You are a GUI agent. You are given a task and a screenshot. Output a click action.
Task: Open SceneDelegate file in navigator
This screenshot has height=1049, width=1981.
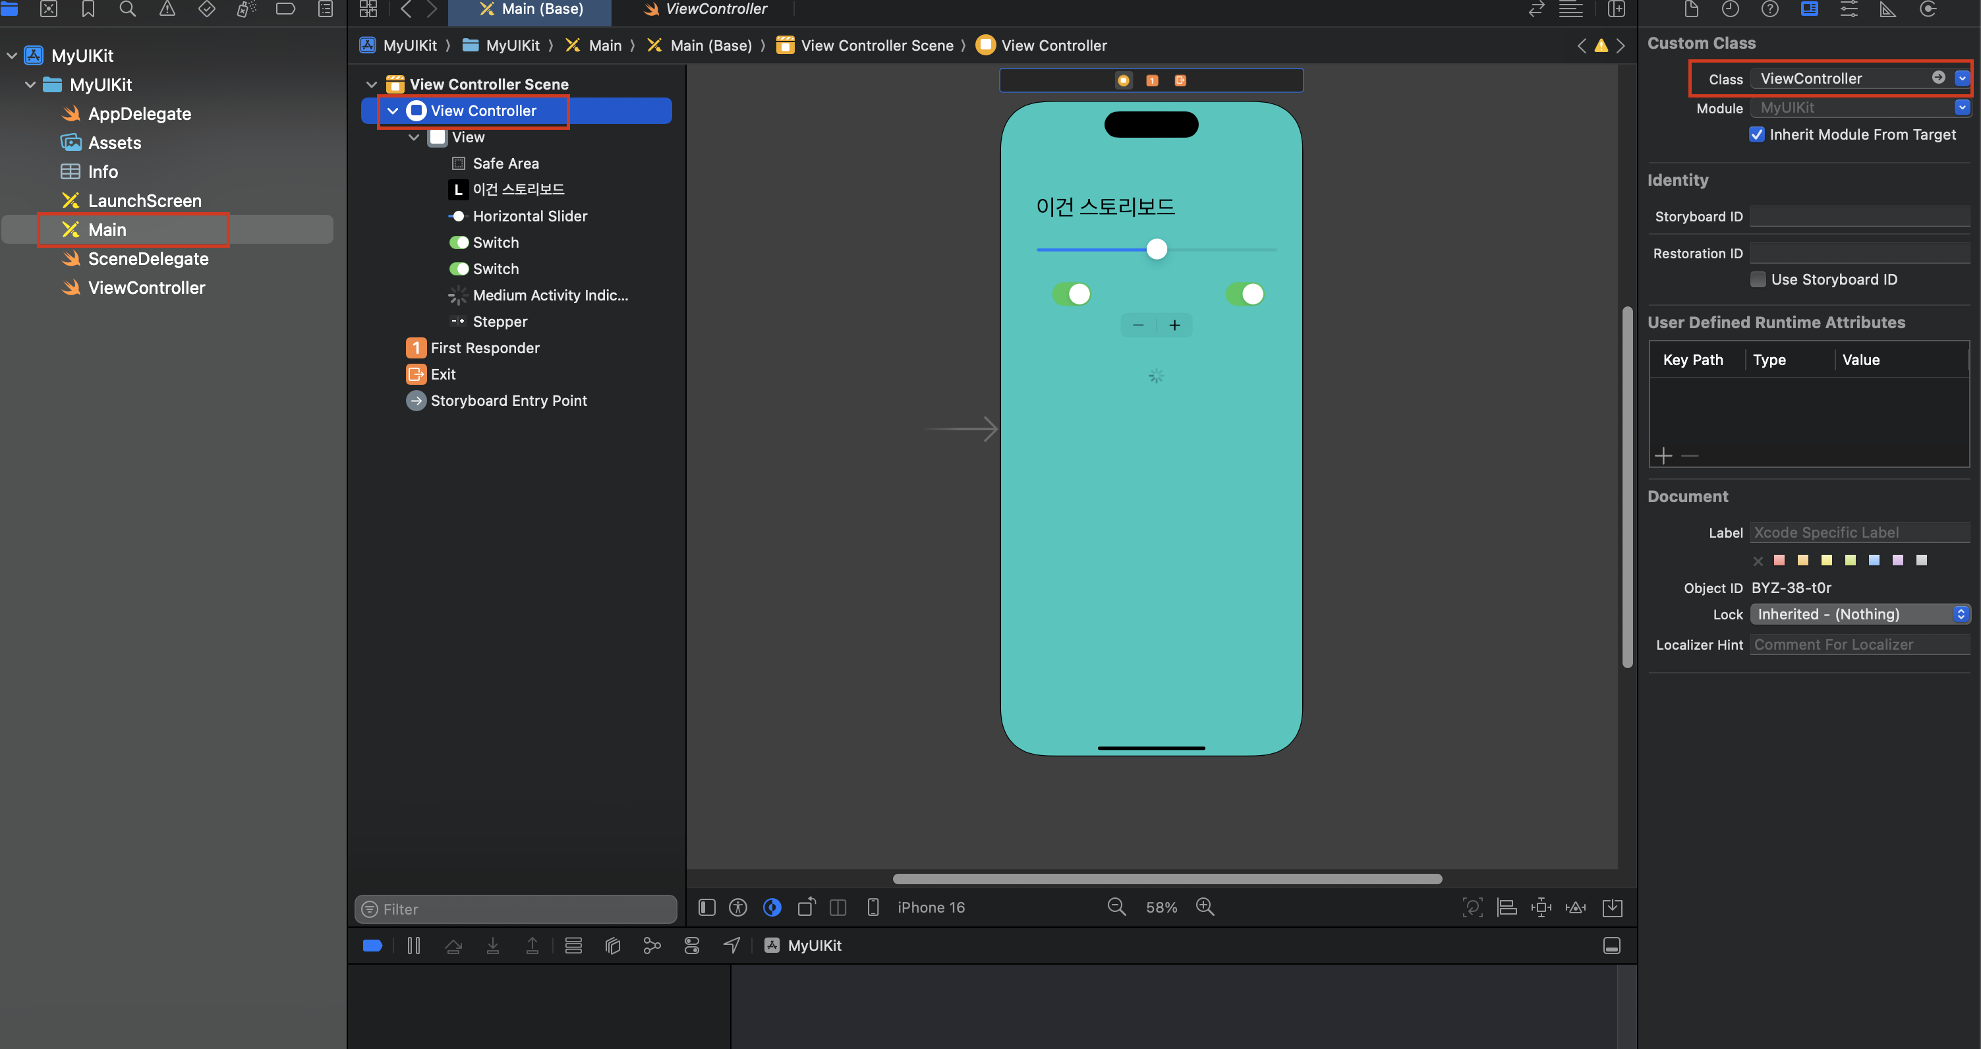[x=148, y=258]
